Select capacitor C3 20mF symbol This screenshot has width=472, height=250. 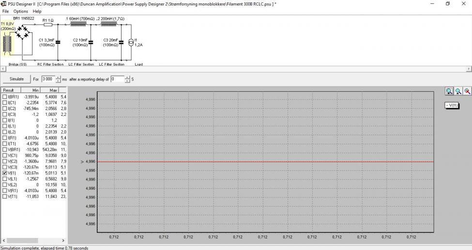pyautogui.click(x=122, y=42)
